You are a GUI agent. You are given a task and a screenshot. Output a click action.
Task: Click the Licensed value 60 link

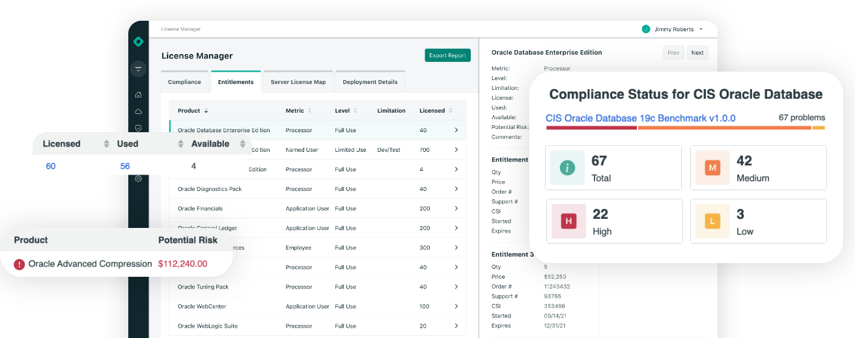click(51, 166)
